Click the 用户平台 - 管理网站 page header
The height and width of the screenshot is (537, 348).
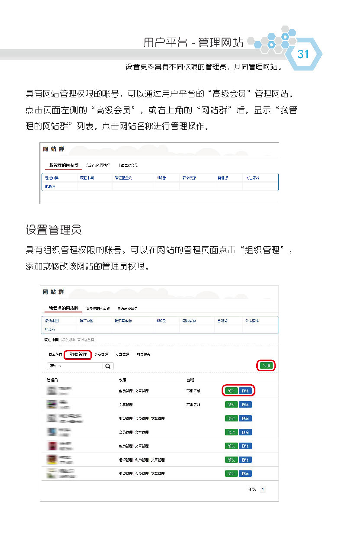coord(193,42)
